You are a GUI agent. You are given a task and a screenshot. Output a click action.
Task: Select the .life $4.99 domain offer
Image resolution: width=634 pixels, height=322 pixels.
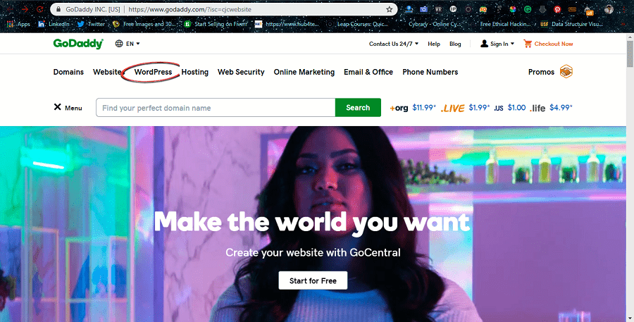(551, 108)
